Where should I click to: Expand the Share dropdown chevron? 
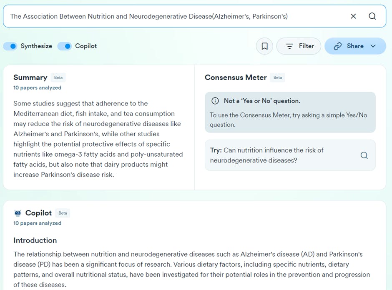373,46
